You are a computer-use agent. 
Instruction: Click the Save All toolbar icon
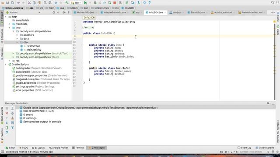coord(7,3)
